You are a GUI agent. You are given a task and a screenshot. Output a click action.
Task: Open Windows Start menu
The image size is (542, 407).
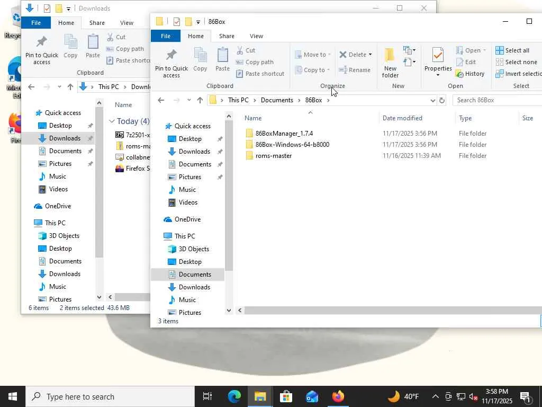pos(13,396)
